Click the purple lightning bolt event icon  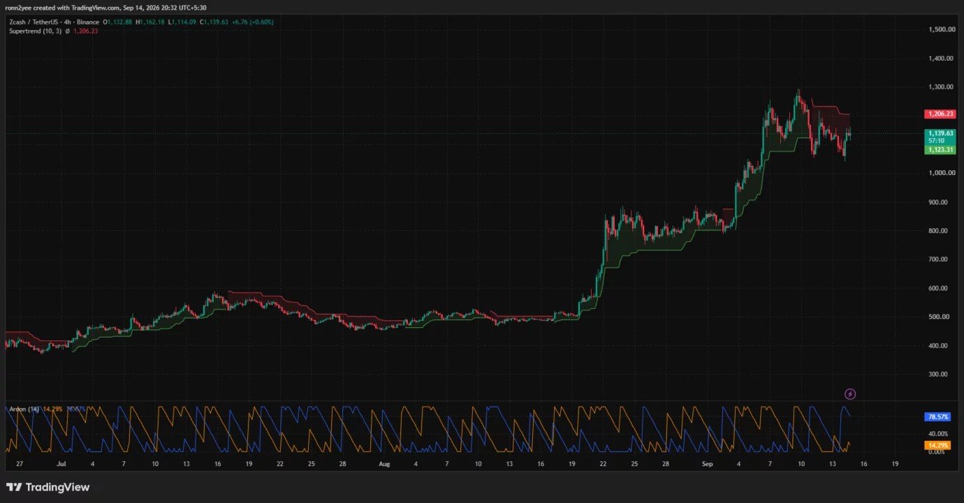tap(850, 394)
